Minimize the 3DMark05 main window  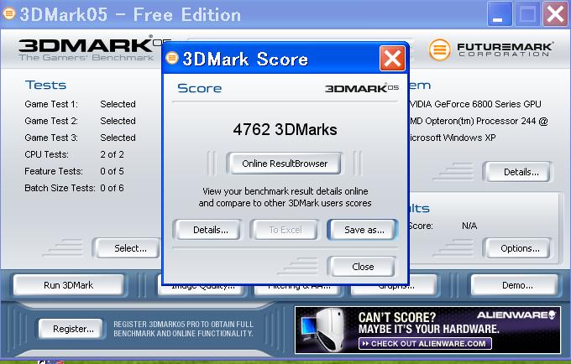point(500,13)
